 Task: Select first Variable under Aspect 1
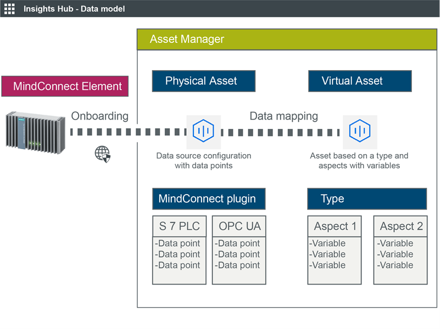coord(327,243)
